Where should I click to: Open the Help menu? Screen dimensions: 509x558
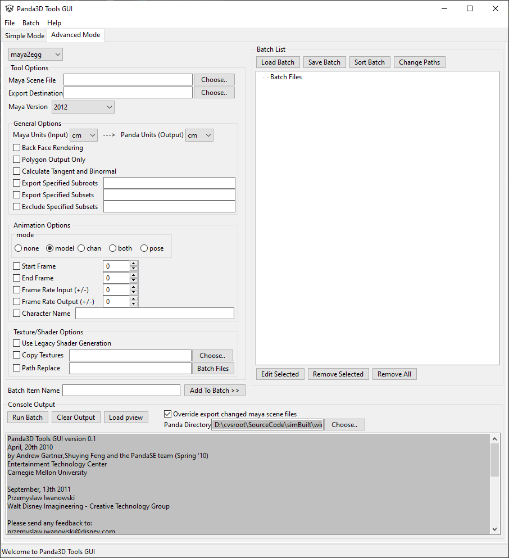[54, 23]
